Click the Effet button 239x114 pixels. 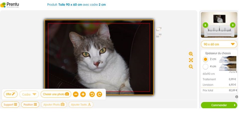[x=11, y=94]
